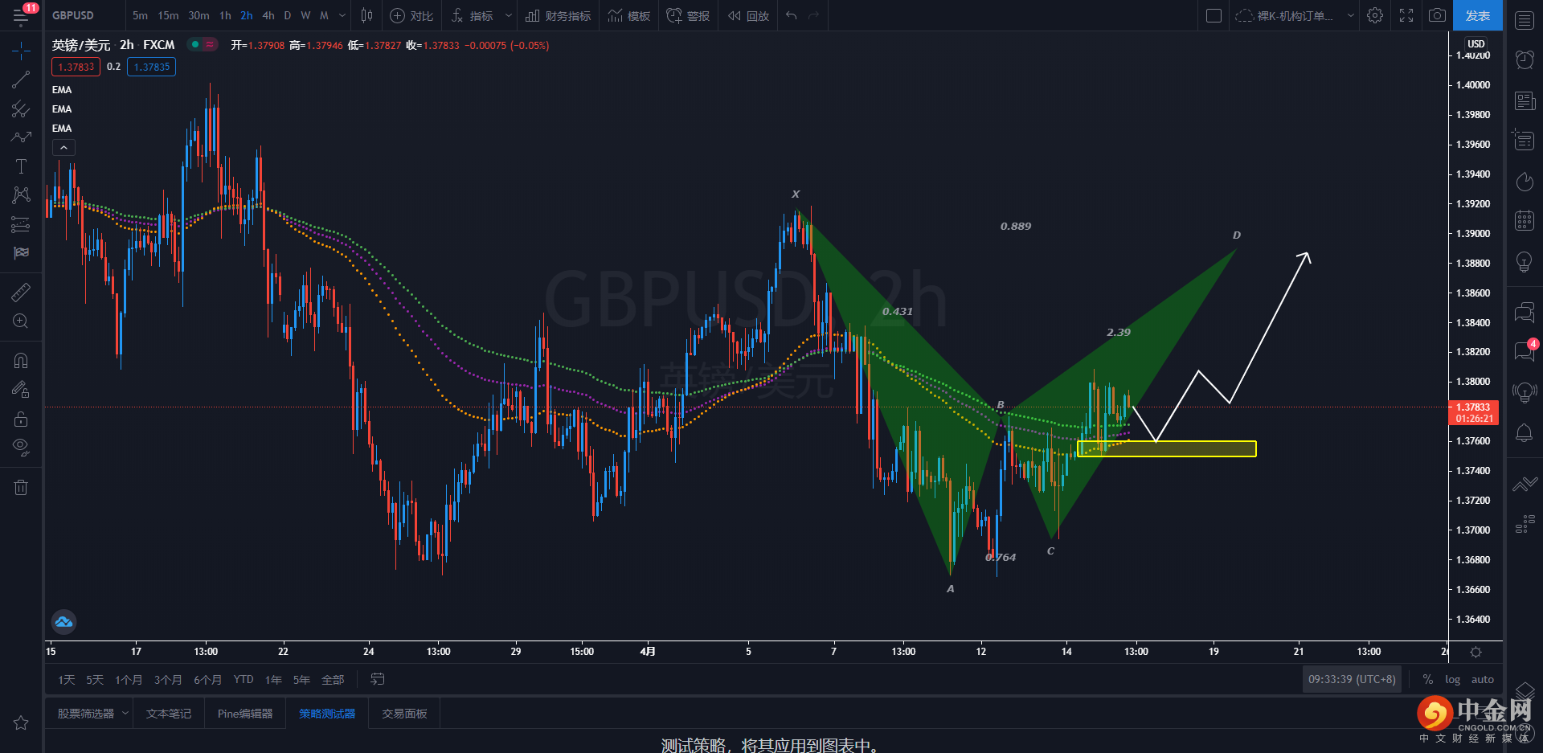The height and width of the screenshot is (753, 1543).
Task: Open chart settings gear icon
Action: tap(1375, 15)
